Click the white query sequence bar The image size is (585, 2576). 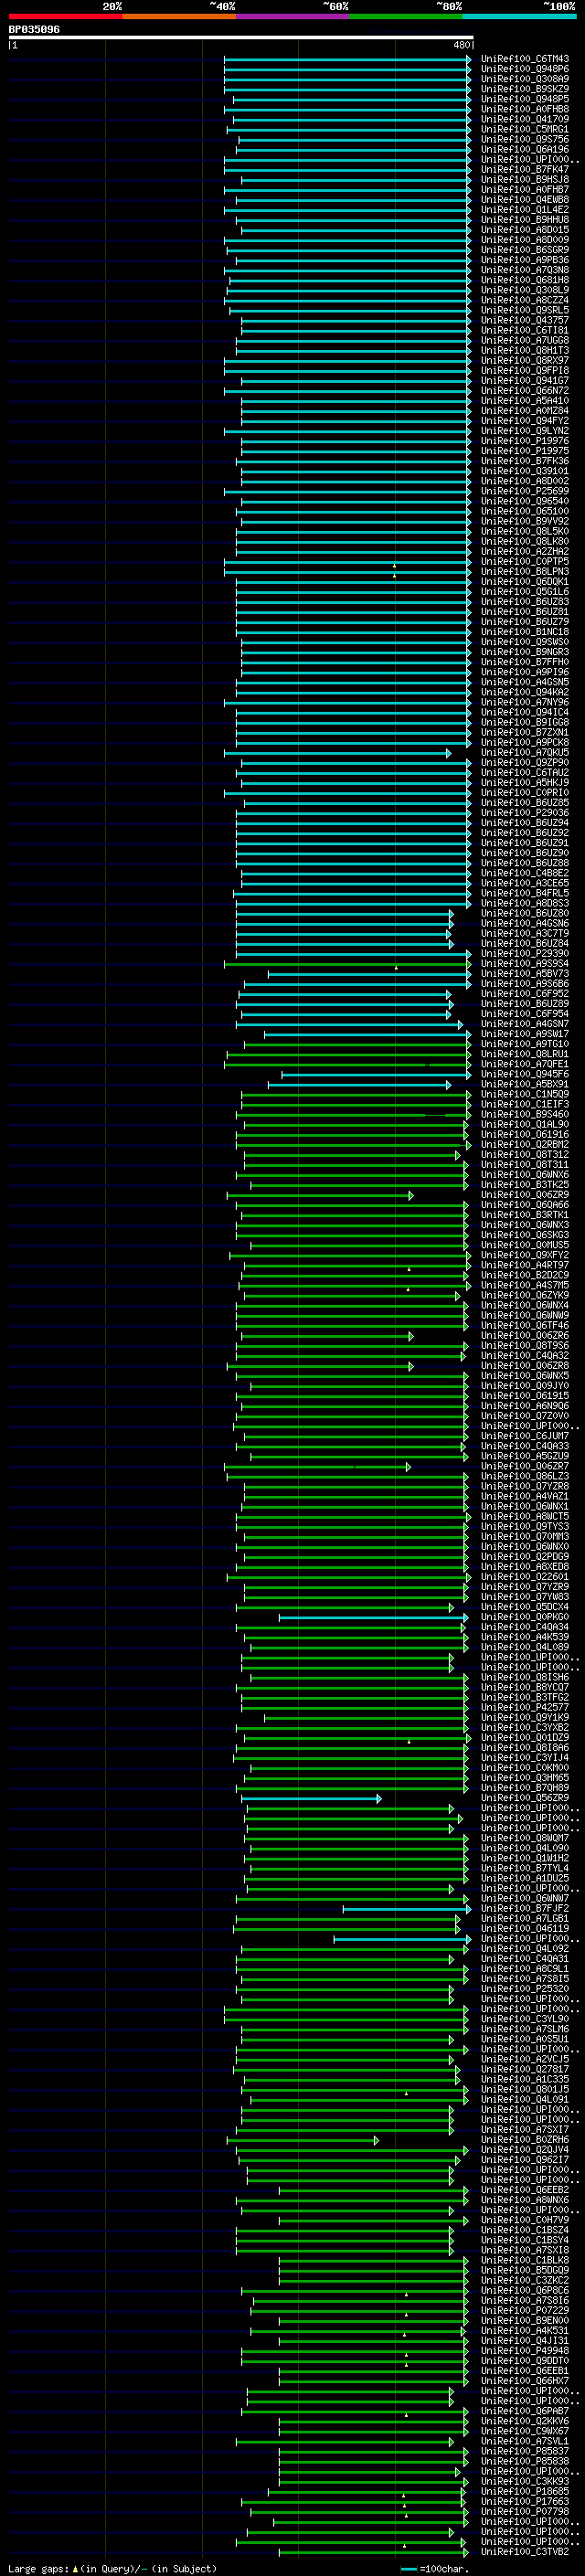[x=241, y=37]
